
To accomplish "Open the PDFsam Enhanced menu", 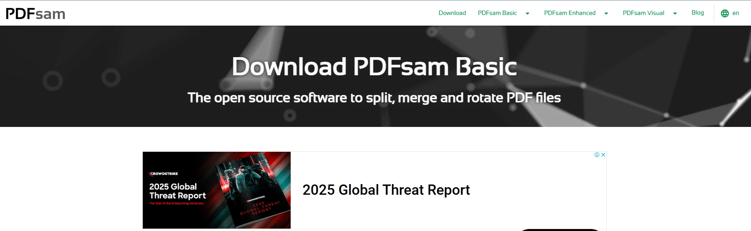I will pos(569,13).
